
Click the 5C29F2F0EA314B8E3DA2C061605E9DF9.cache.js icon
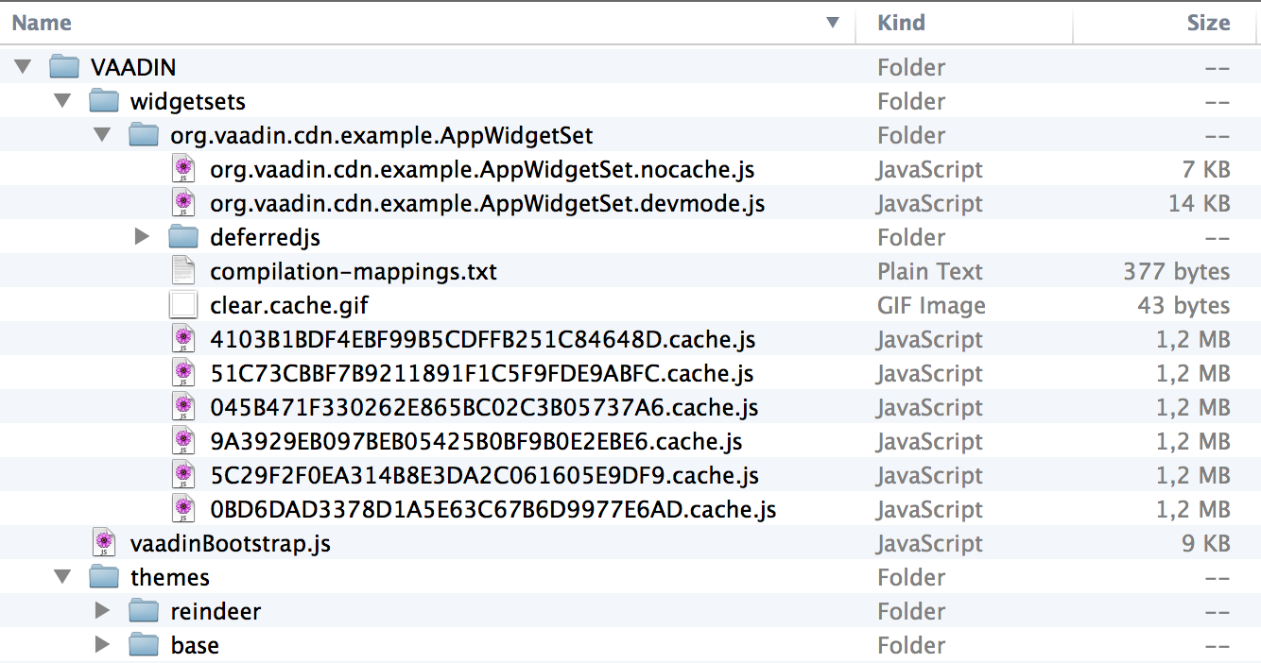pos(183,475)
